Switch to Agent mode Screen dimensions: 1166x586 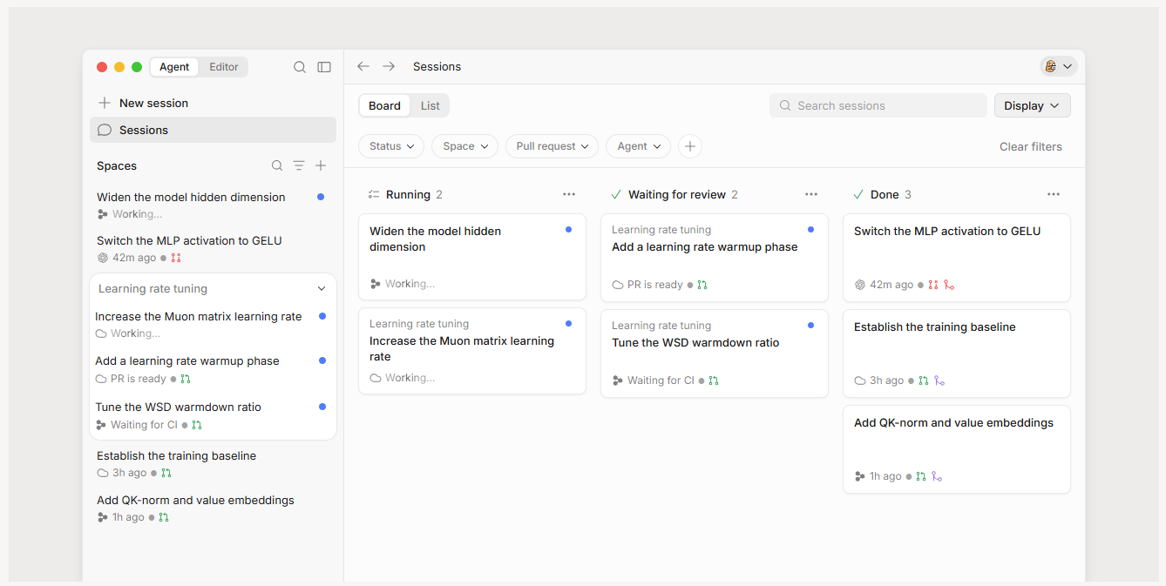point(174,67)
